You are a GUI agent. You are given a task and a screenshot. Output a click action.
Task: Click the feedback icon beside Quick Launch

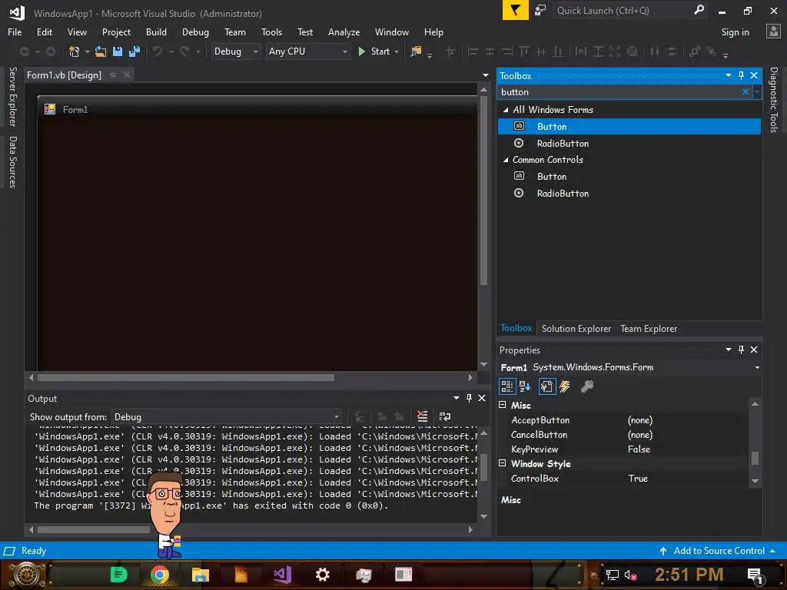click(540, 10)
